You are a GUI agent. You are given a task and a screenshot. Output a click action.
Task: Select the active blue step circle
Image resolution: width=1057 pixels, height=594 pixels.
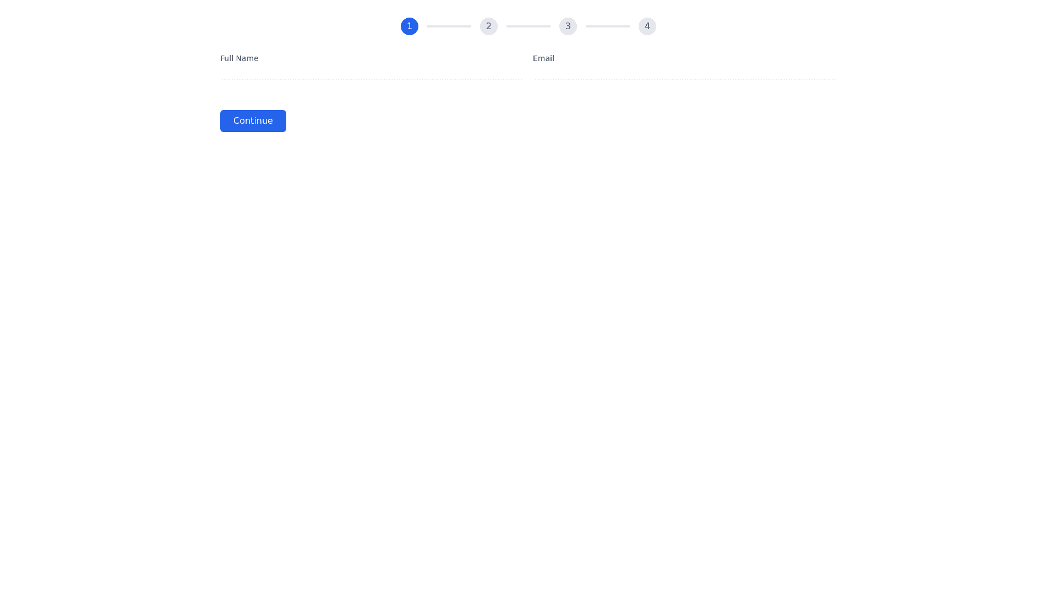(409, 26)
